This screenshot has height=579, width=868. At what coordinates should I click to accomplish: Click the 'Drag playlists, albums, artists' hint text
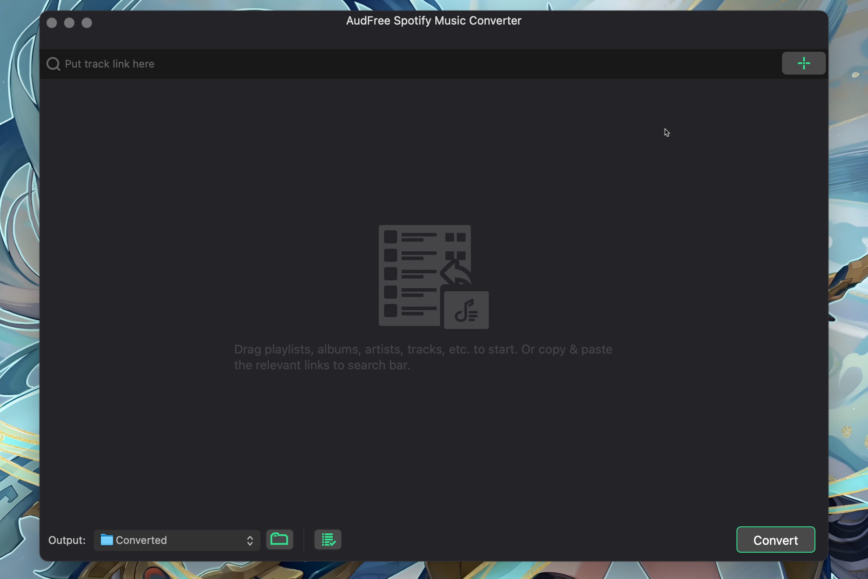pos(423,357)
